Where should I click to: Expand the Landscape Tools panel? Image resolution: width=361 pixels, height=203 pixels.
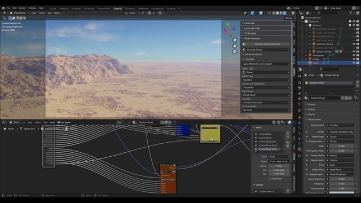click(x=266, y=28)
